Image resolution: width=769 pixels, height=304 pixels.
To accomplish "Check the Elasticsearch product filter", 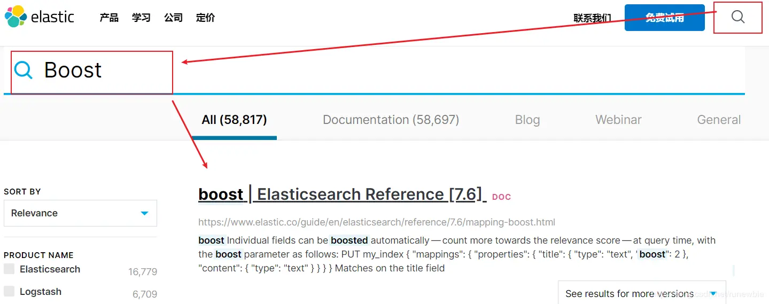I will coord(9,269).
